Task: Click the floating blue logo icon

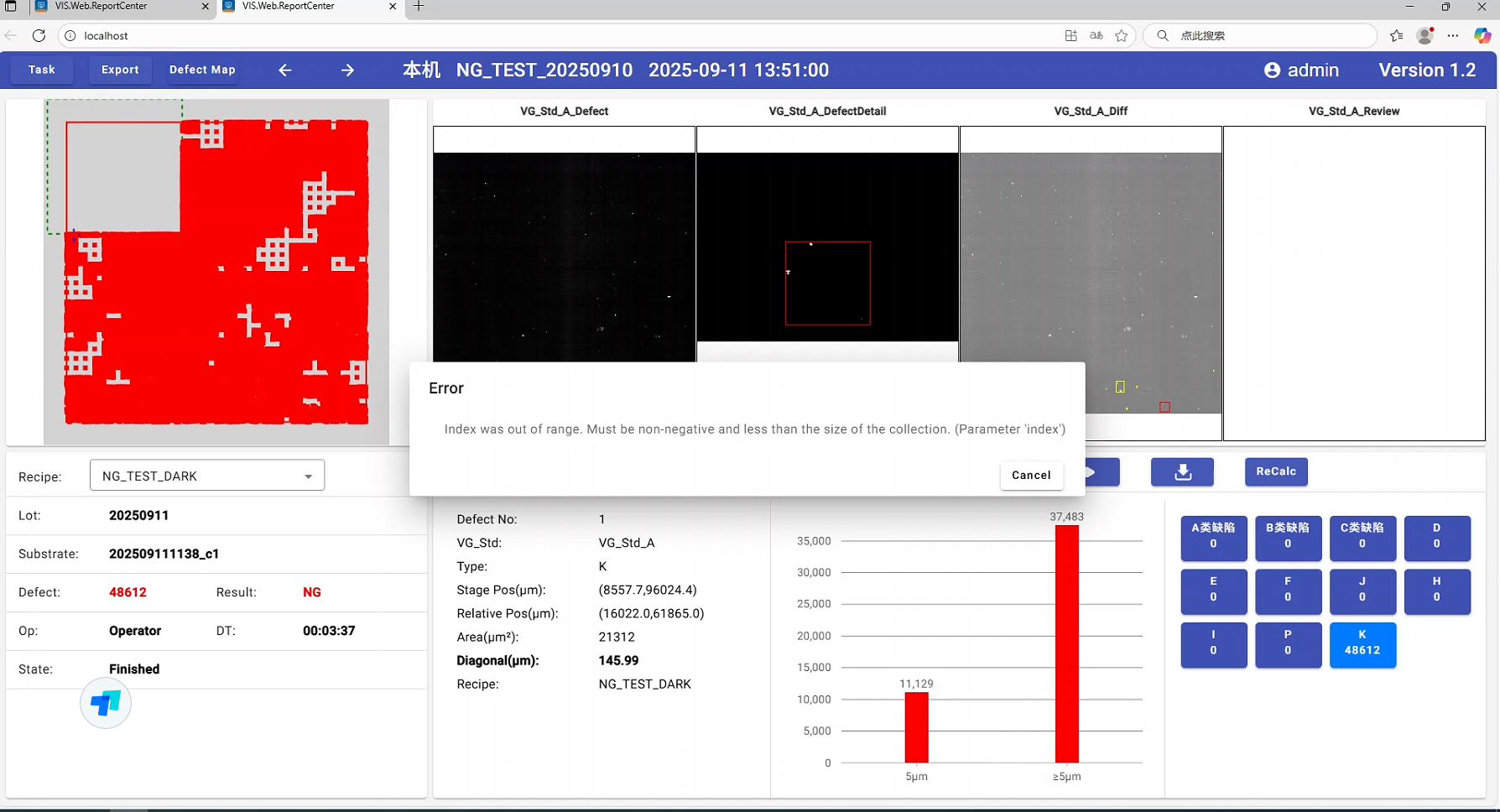Action: click(x=106, y=704)
